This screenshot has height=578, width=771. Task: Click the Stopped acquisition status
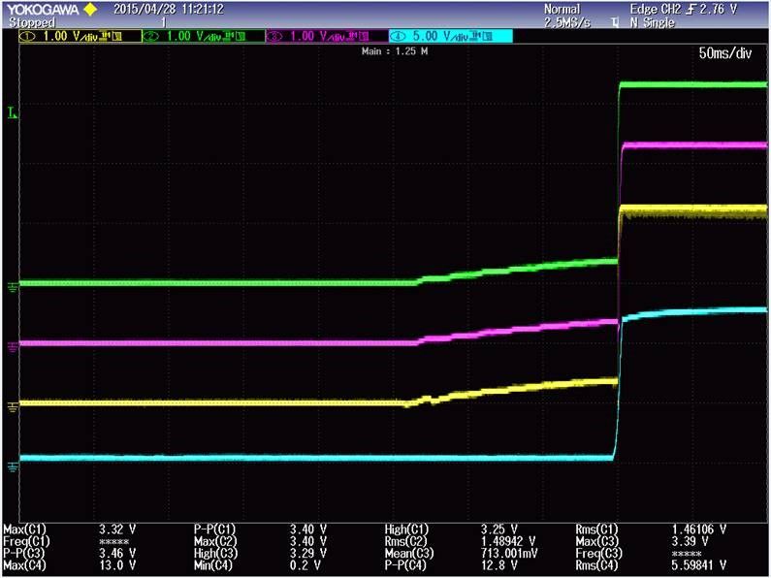click(x=32, y=22)
